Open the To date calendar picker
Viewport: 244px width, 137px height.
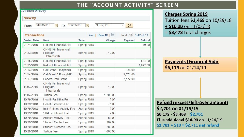tap(87, 26)
